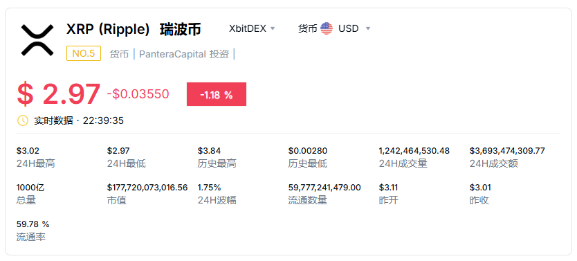The height and width of the screenshot is (261, 577).
Task: Click the 货币 category tag
Action: click(119, 54)
